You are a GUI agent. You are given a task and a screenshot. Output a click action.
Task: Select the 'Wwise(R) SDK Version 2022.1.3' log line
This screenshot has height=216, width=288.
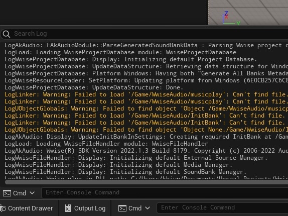tap(146, 151)
